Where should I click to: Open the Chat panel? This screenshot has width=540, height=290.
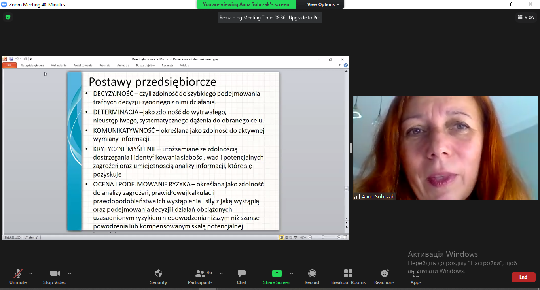click(x=242, y=277)
